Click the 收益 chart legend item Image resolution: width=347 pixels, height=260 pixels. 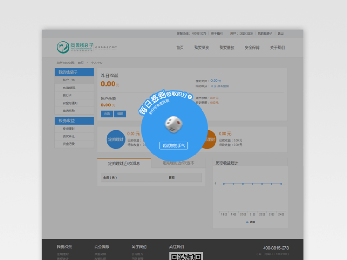(251, 222)
